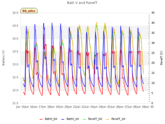
Task: Click the orange PanelT_e0 legend swatch
Action: pyautogui.click(x=108, y=119)
